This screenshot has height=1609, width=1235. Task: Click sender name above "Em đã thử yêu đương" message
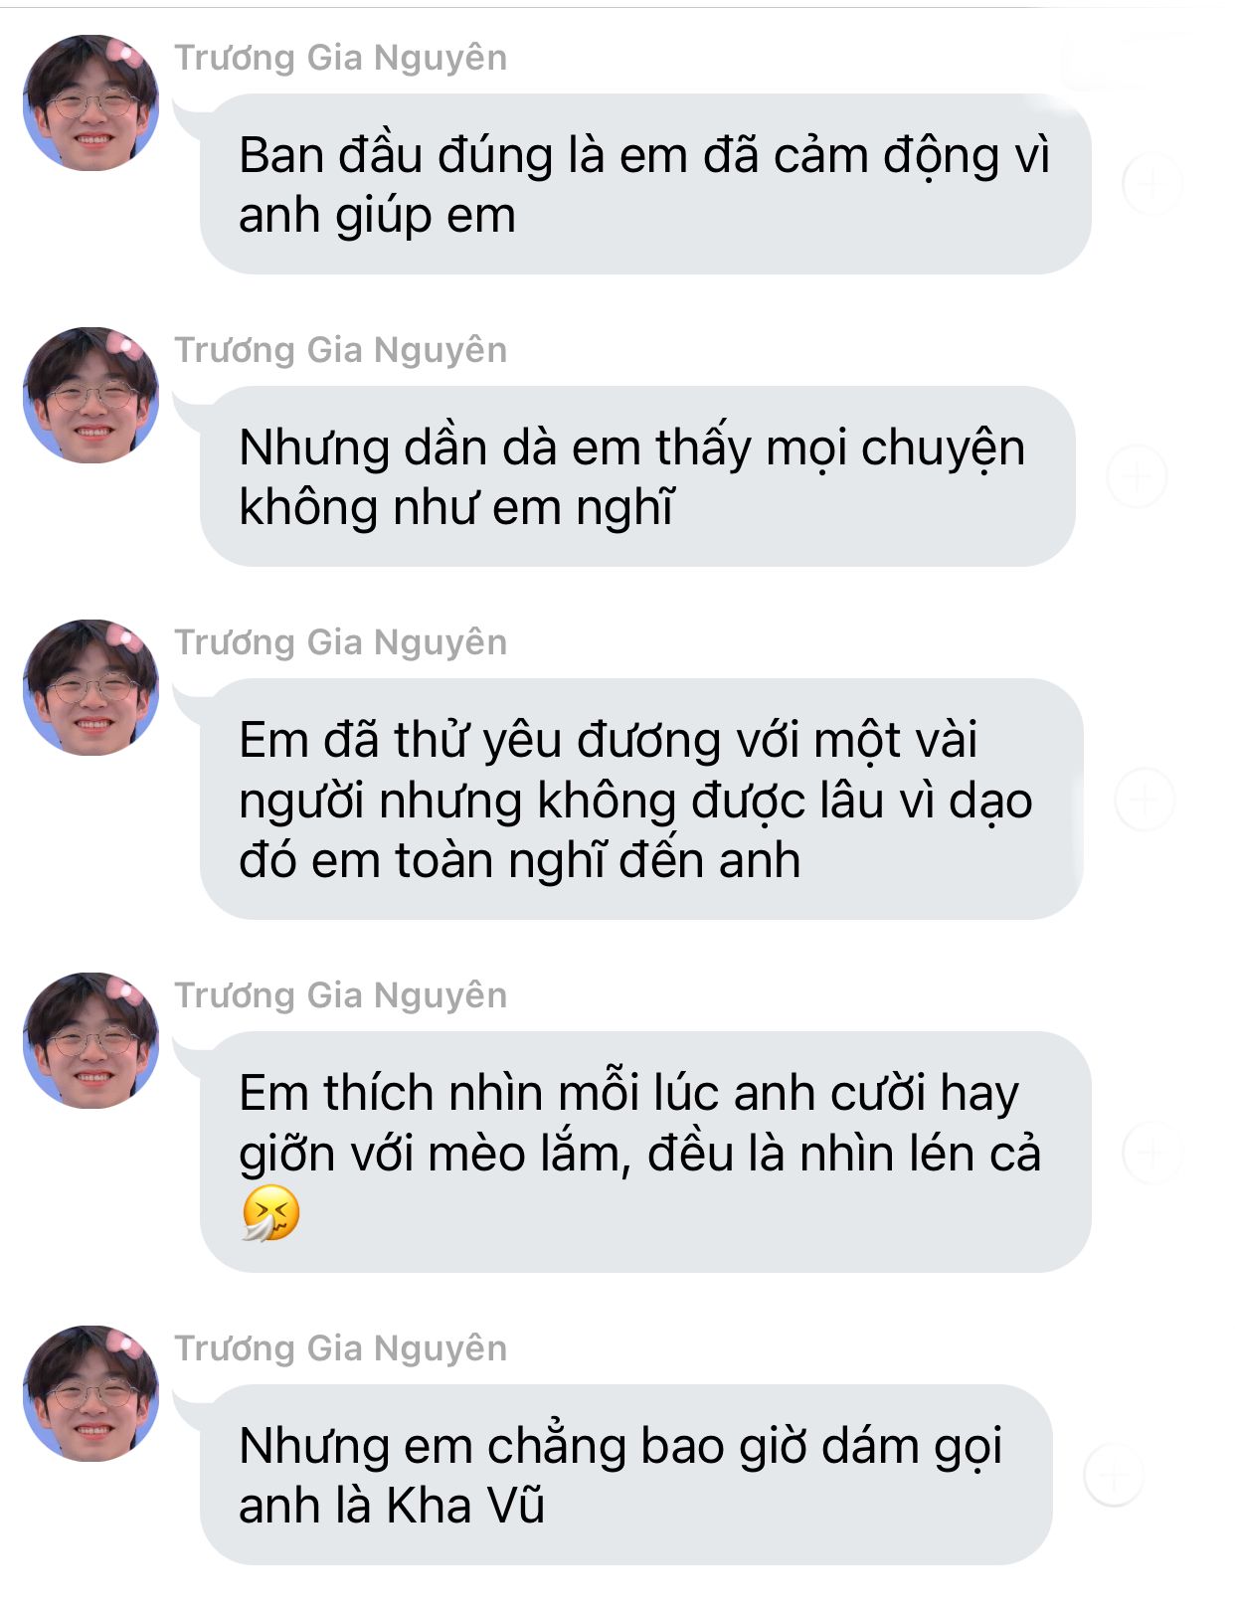(341, 642)
